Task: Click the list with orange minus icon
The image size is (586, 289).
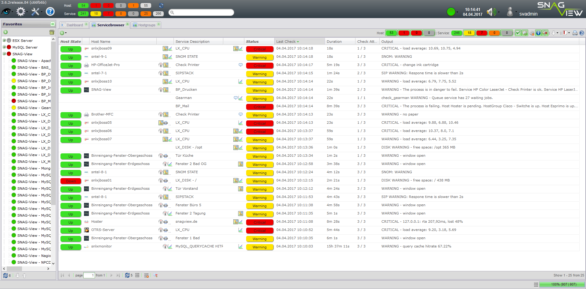Action: click(x=147, y=275)
